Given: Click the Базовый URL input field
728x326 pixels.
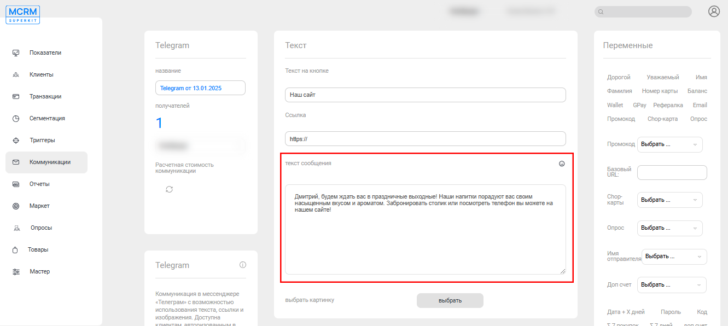Looking at the screenshot, I should [x=672, y=172].
